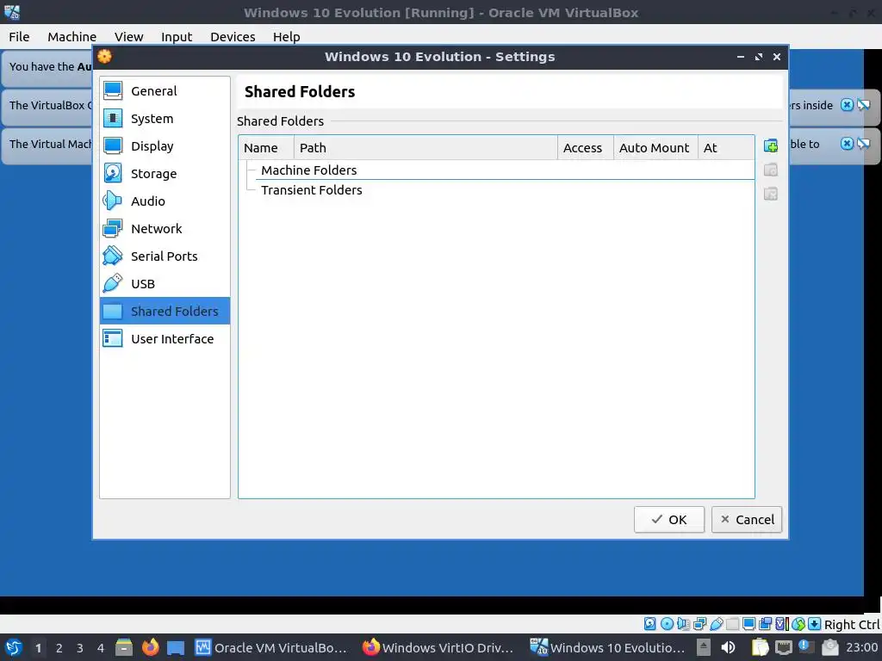The width and height of the screenshot is (882, 661).
Task: Click the mouse integration status icon
Action: click(798, 624)
